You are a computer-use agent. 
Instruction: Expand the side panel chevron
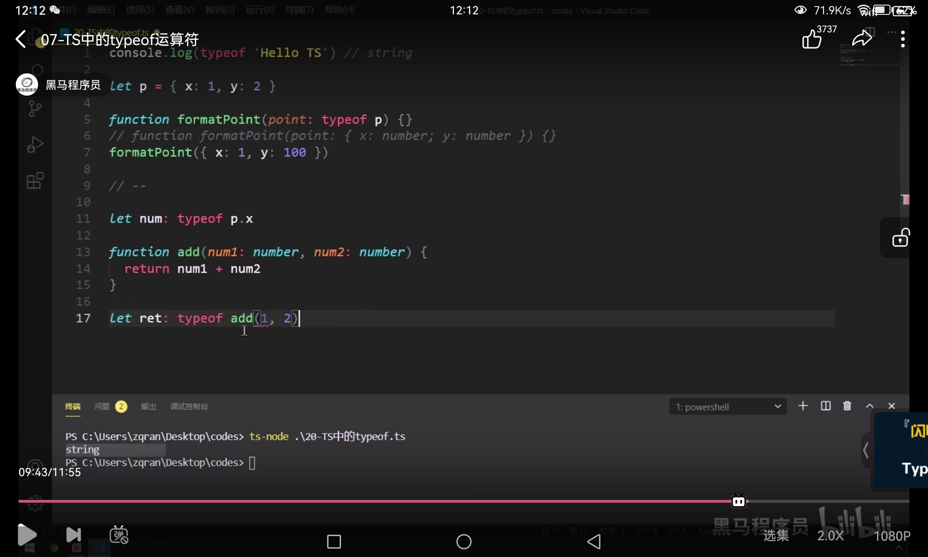[866, 450]
